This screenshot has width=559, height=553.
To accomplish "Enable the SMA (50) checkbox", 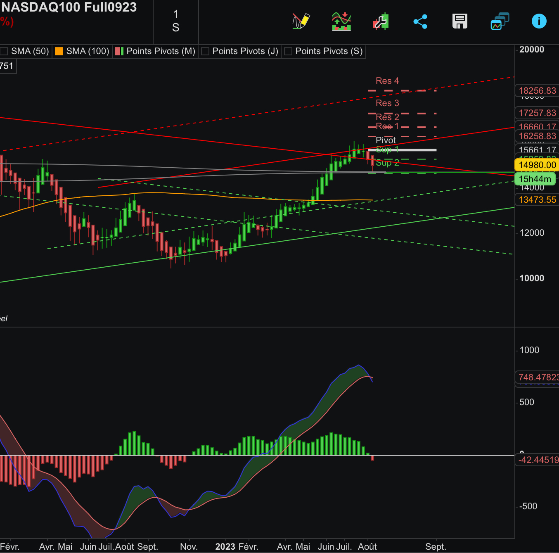I will pos(4,51).
